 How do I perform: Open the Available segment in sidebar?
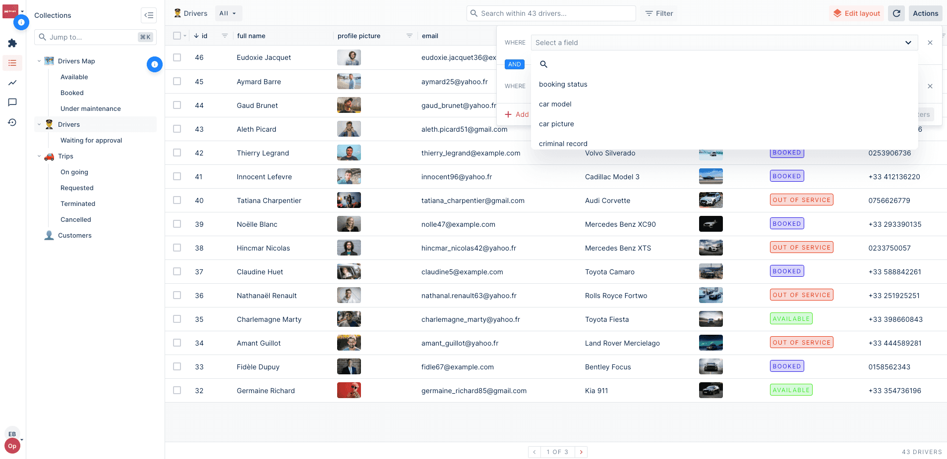[x=74, y=77]
